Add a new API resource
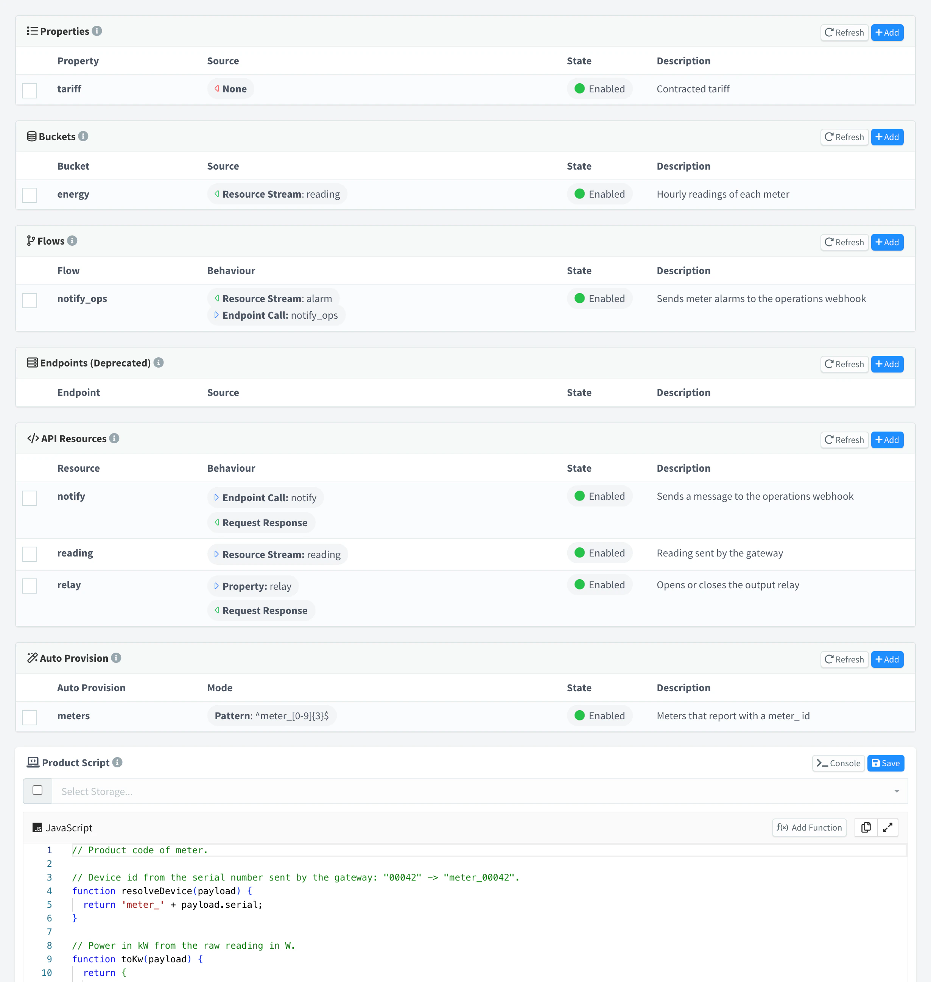Viewport: 931px width, 982px height. click(887, 440)
